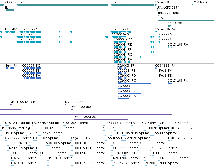This screenshot has width=214, height=167.
Task: Select the CG9005-PC protein glyph
Action: tap(31, 68)
